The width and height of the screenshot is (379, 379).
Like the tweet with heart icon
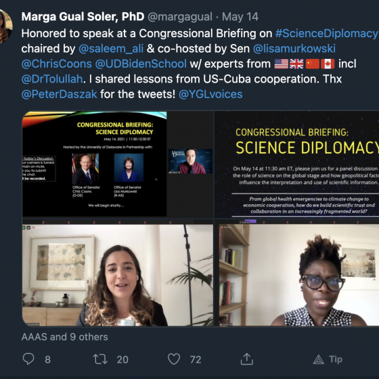[174, 359]
